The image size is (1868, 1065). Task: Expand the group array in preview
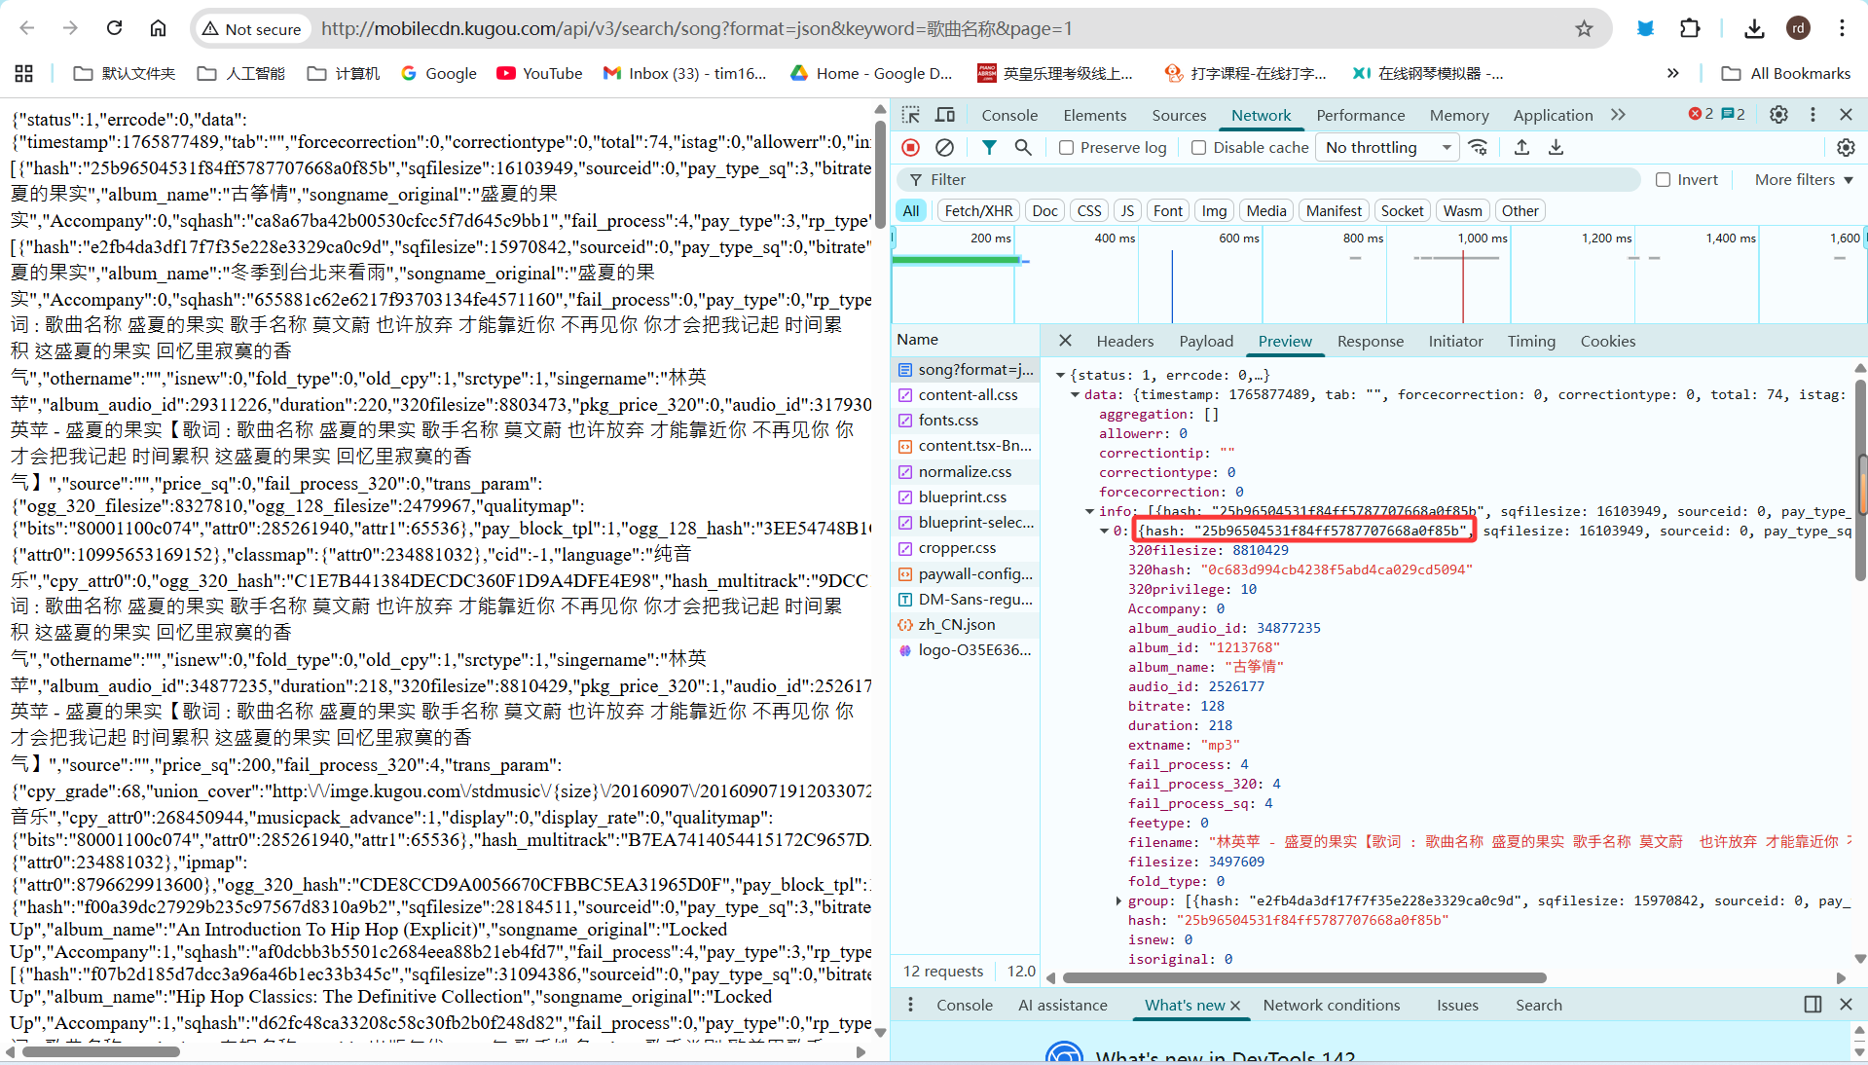click(x=1118, y=900)
